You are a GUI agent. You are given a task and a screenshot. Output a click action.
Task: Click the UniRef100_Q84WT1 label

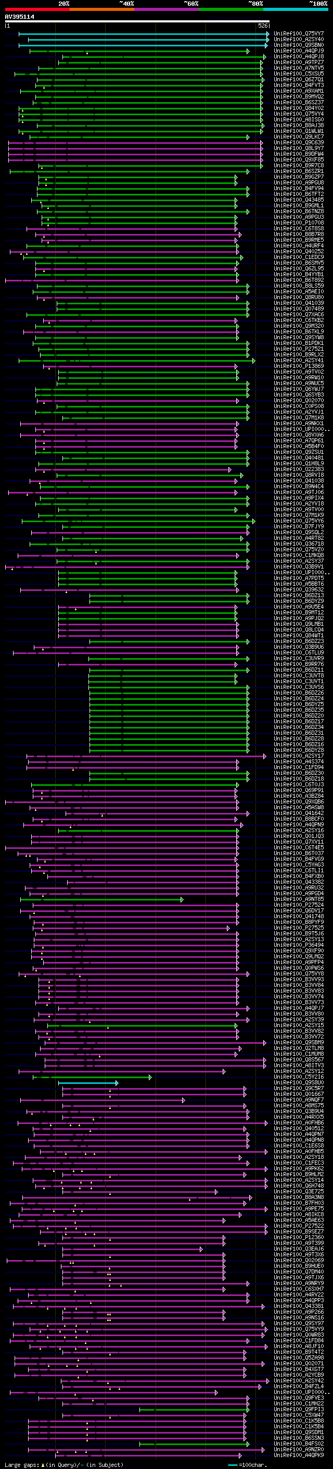299,635
